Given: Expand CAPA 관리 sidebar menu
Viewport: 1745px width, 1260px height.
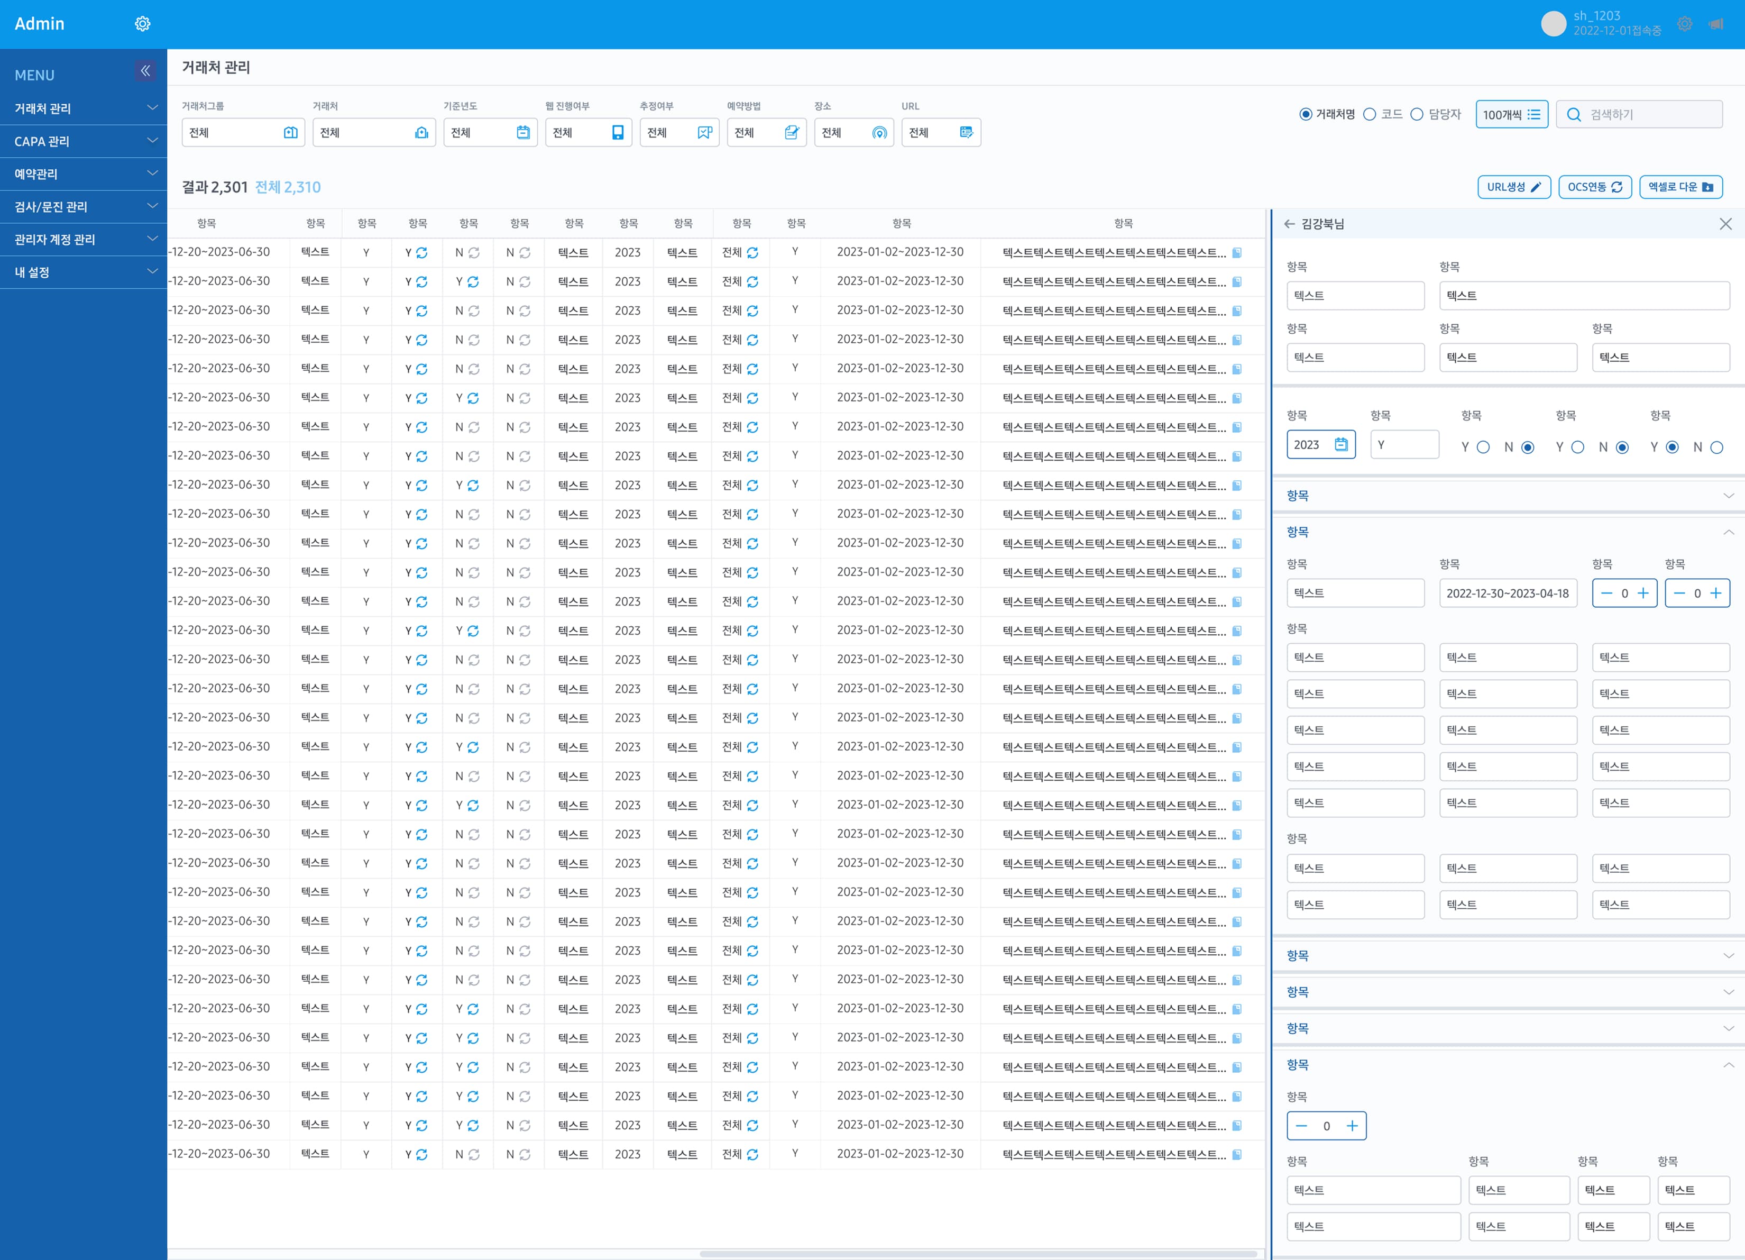Looking at the screenshot, I should 83,141.
